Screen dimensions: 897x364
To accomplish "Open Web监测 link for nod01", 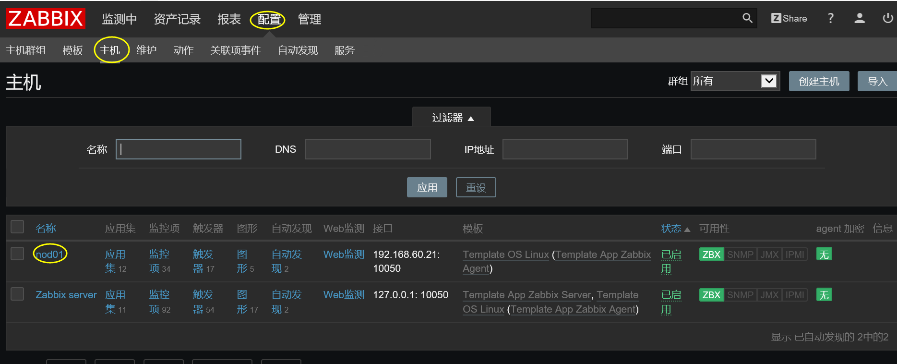I will 344,255.
